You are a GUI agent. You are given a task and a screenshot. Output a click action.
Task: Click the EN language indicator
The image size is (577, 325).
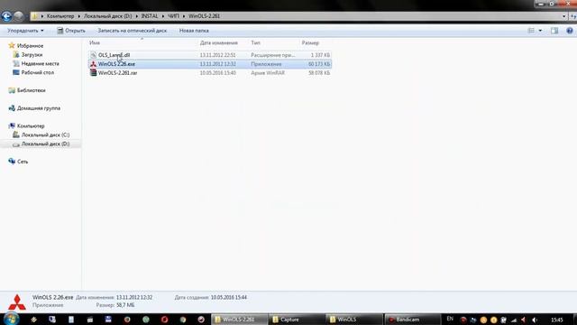[450, 319]
